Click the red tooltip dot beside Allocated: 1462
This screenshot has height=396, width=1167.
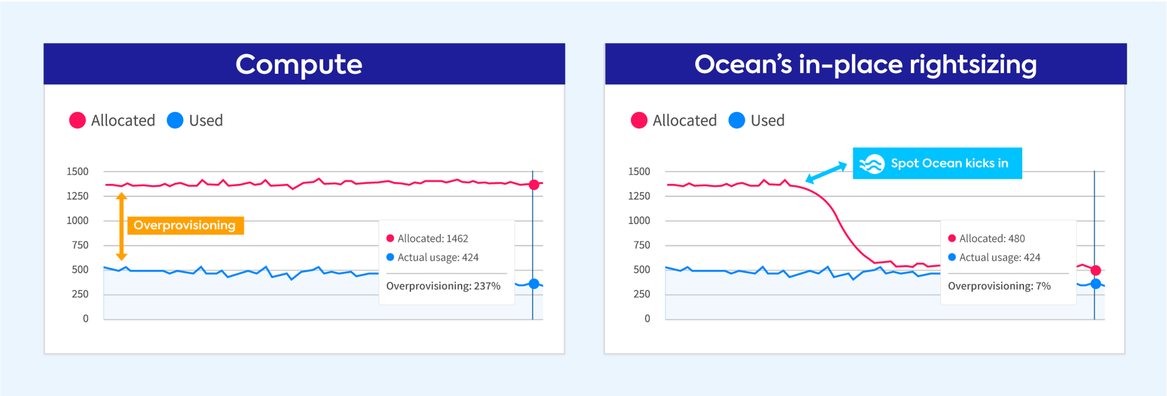[390, 238]
